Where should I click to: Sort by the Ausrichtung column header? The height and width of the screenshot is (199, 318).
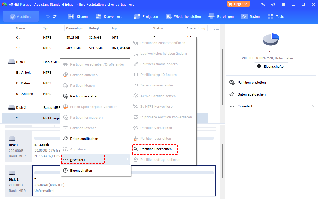[x=196, y=28]
